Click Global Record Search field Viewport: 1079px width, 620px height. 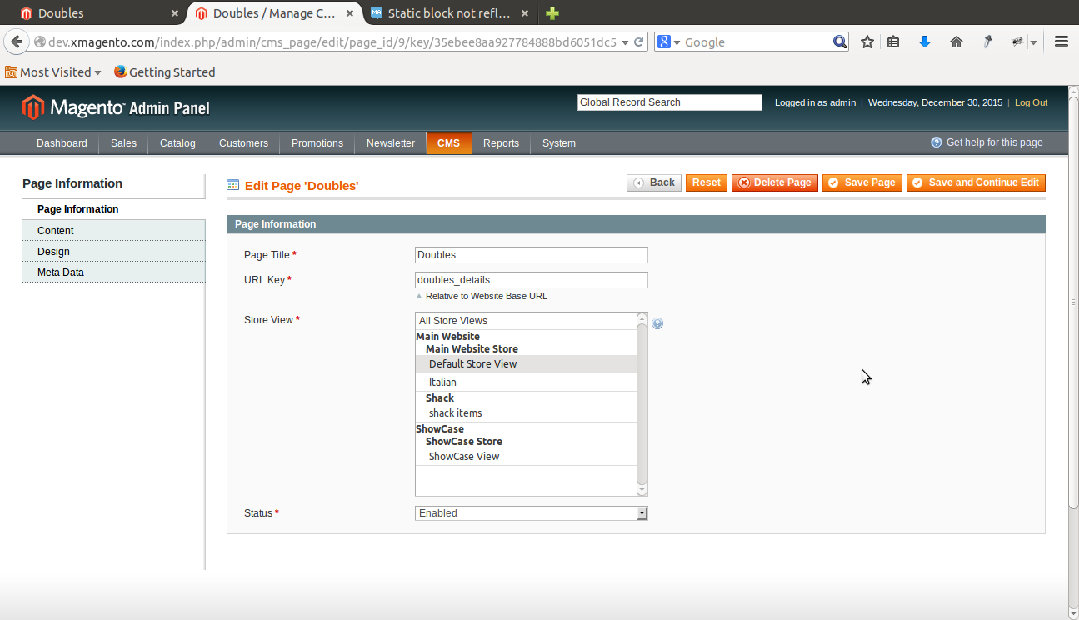670,102
